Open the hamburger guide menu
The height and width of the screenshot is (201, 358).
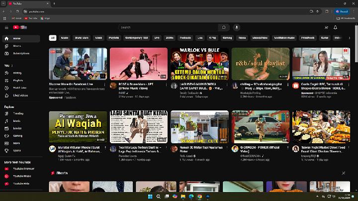[6, 27]
